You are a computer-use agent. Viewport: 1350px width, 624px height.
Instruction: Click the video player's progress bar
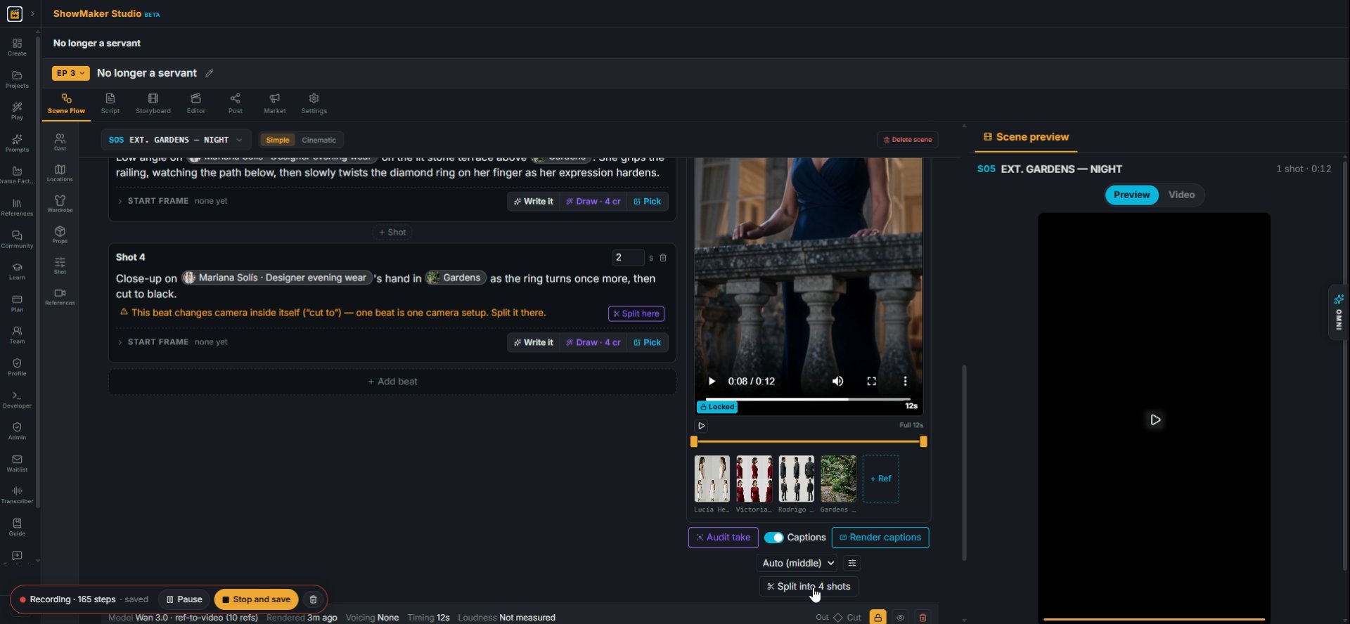click(x=808, y=399)
